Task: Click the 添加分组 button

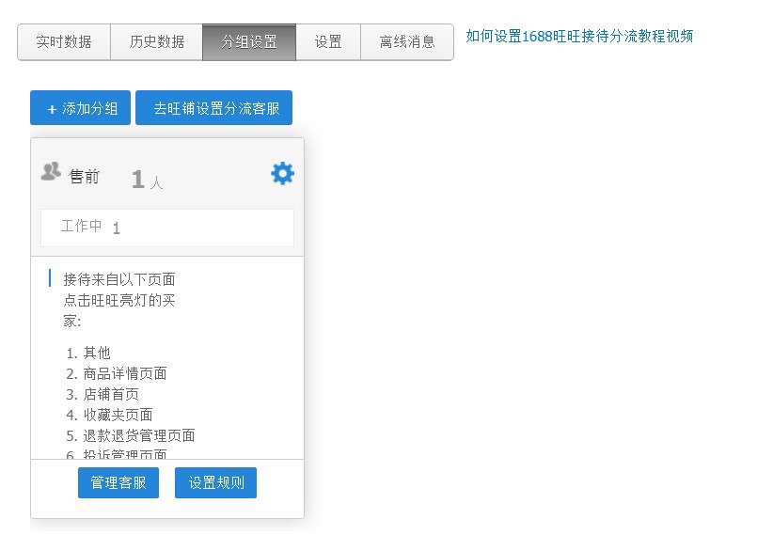Action: tap(80, 108)
